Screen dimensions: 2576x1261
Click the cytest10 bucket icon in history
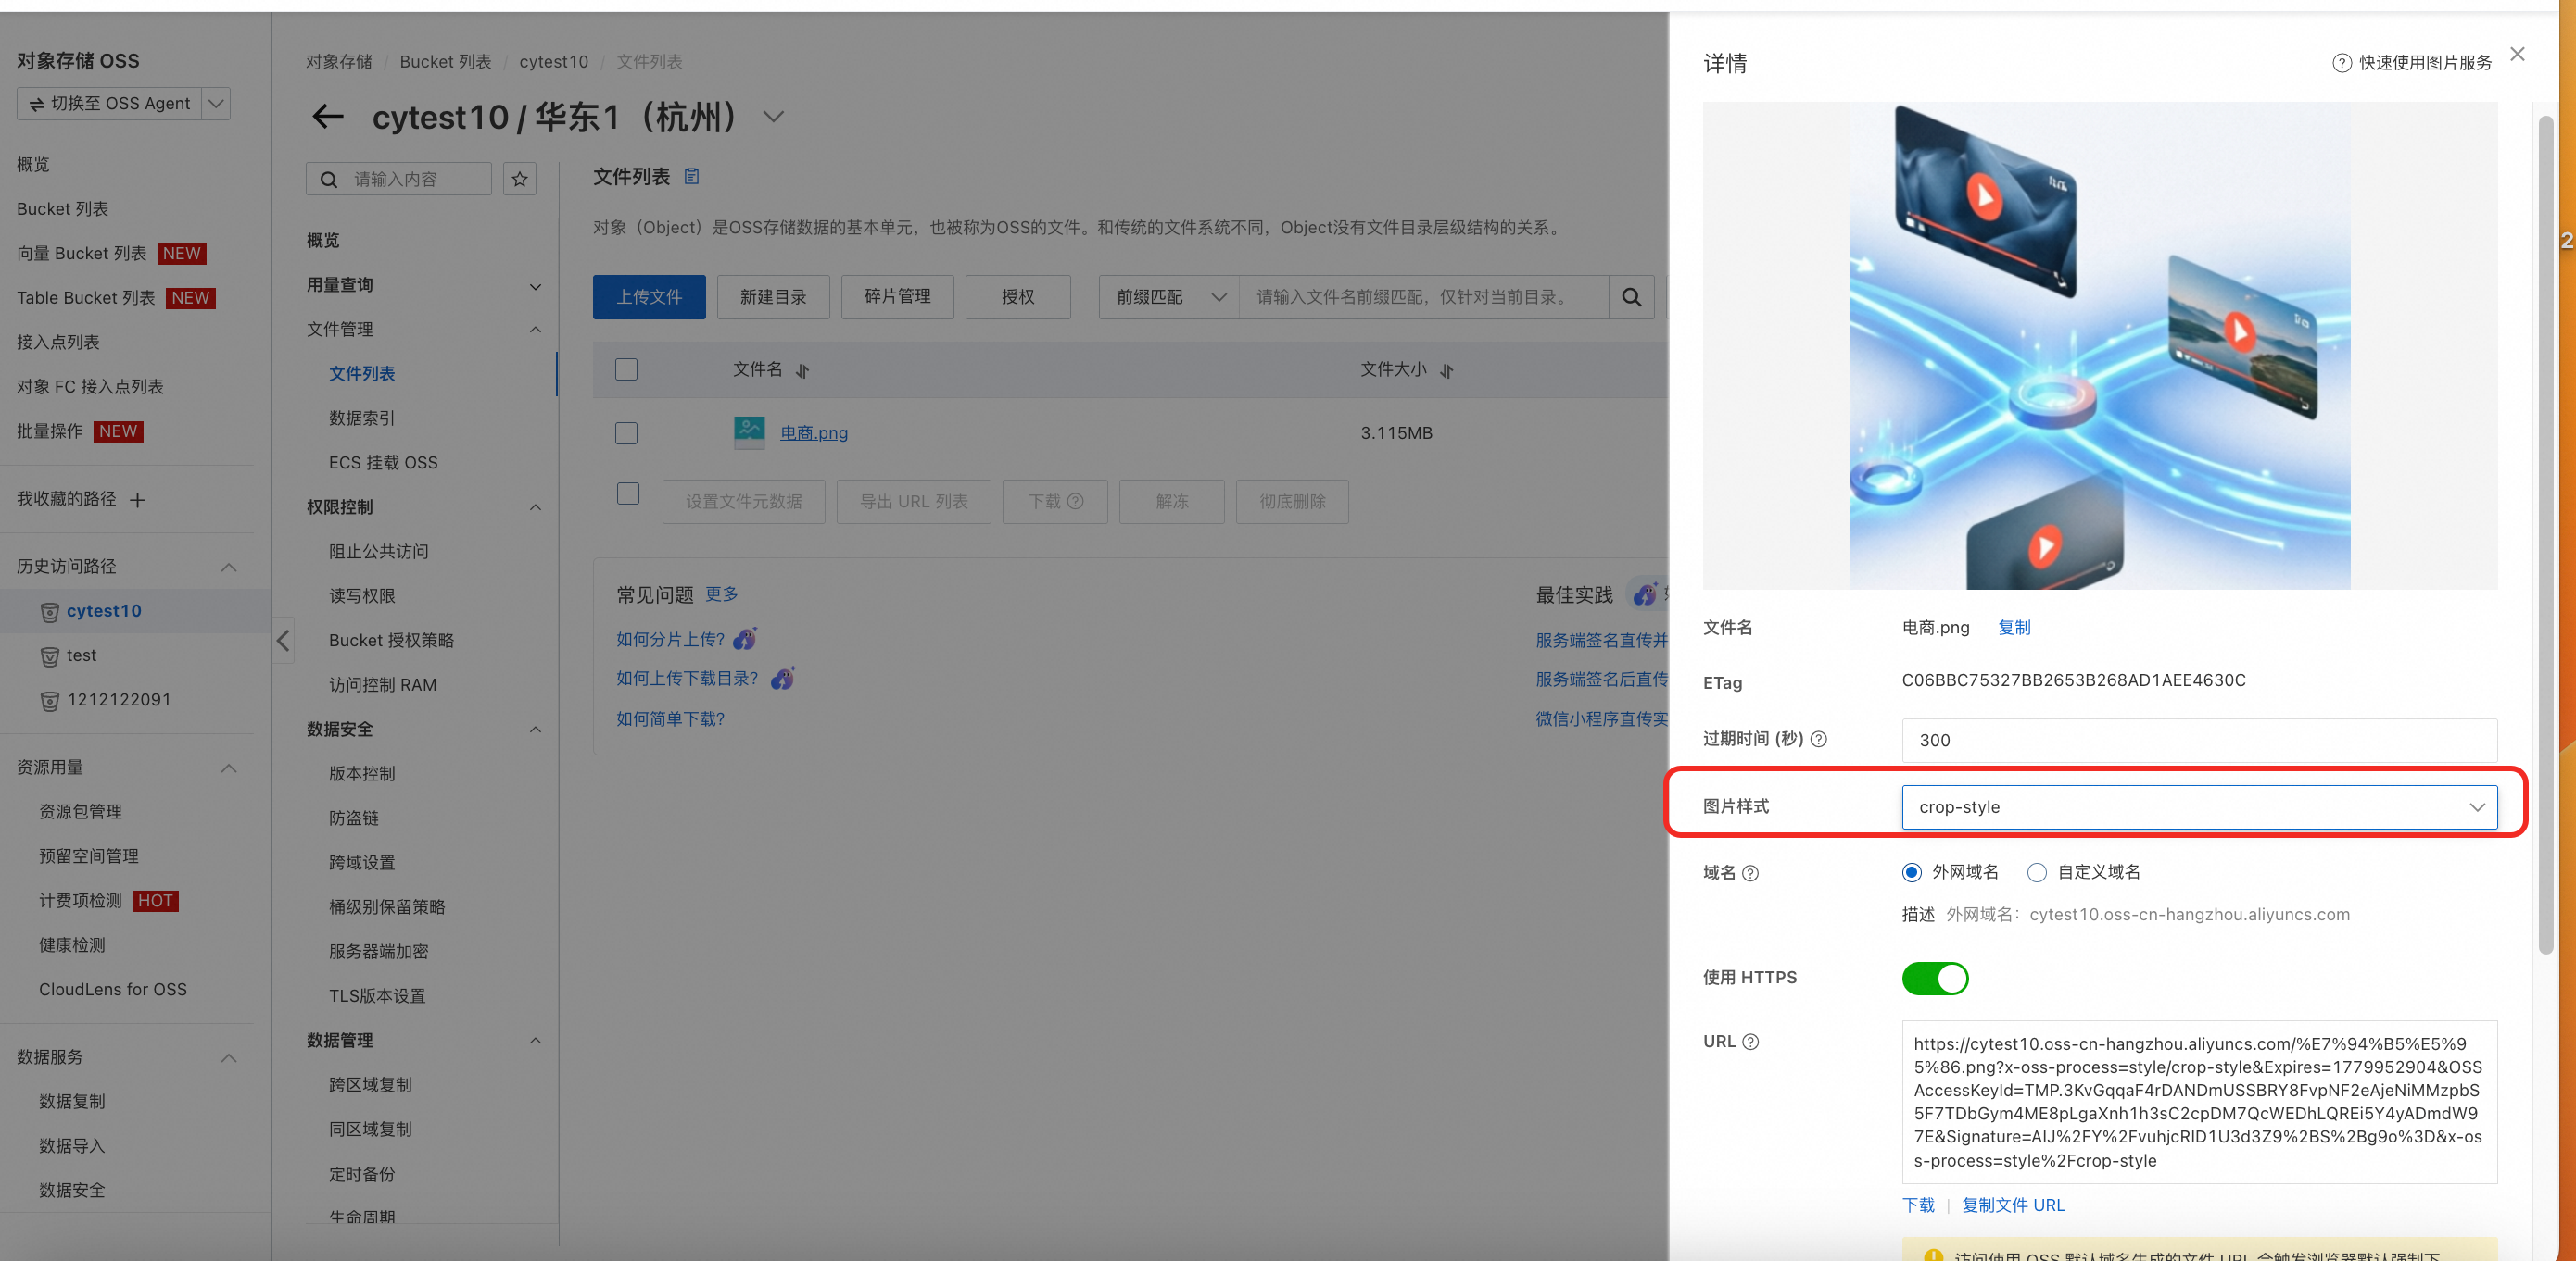coord(49,611)
